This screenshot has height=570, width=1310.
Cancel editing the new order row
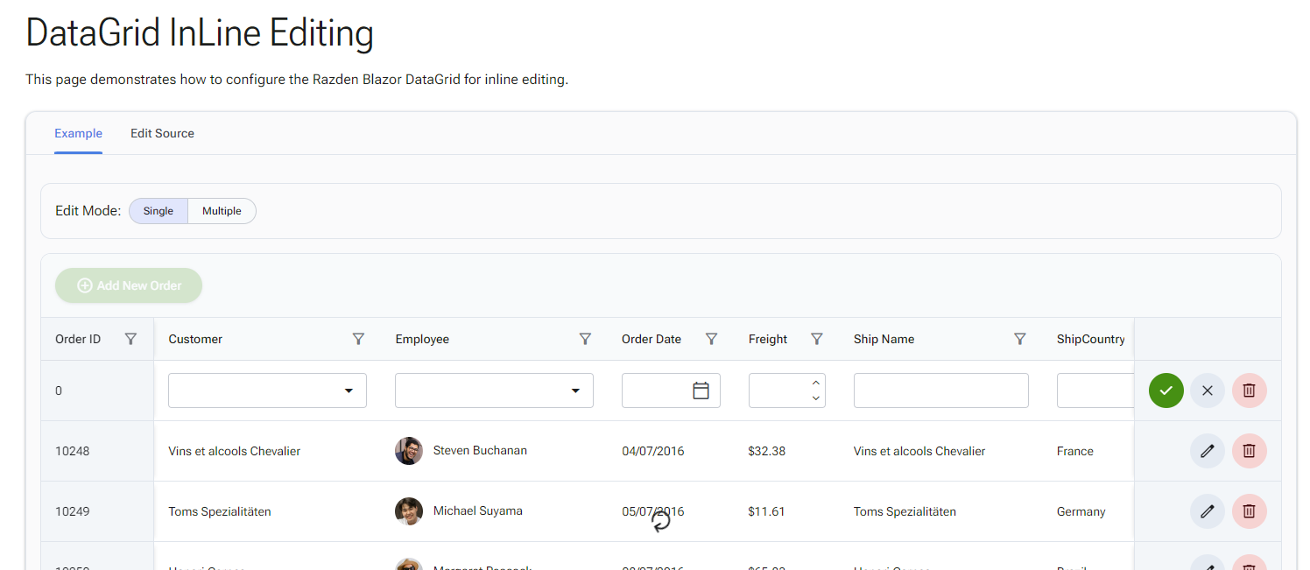[1207, 391]
